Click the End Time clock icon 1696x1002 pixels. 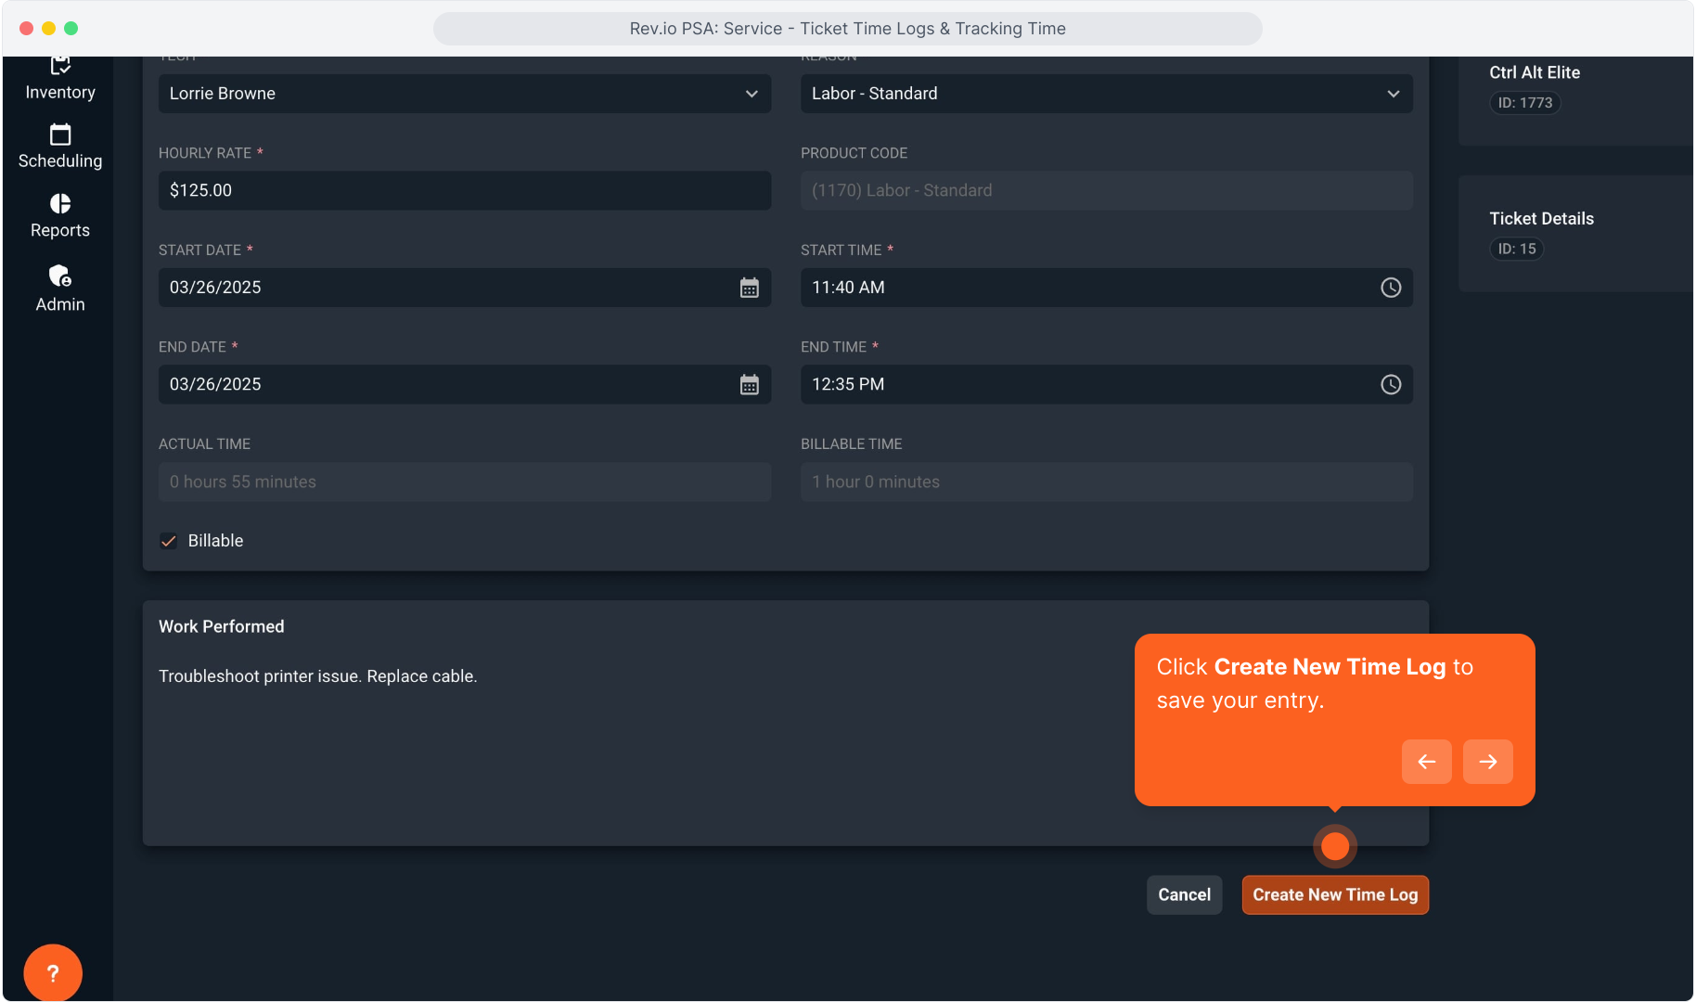1390,385
